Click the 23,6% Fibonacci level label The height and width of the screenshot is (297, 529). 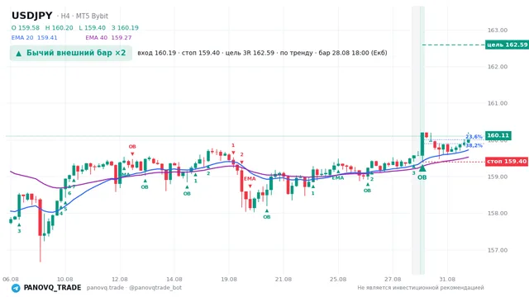[474, 137]
